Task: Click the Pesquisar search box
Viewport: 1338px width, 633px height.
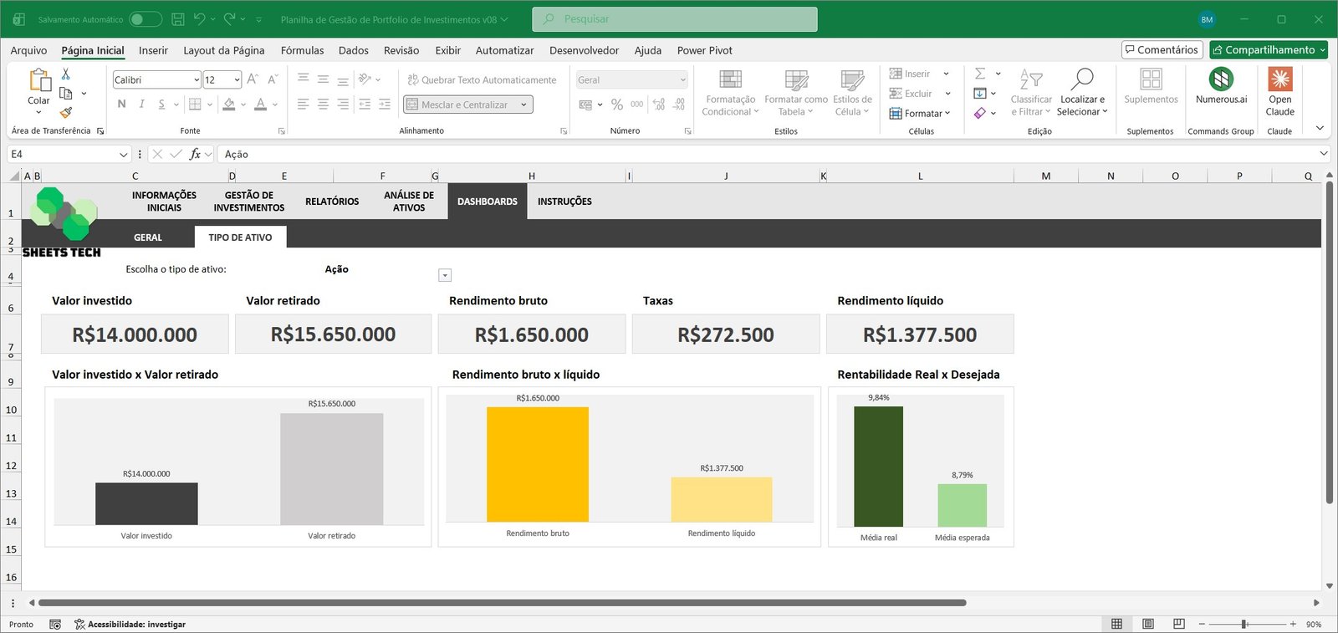Action: coord(674,19)
